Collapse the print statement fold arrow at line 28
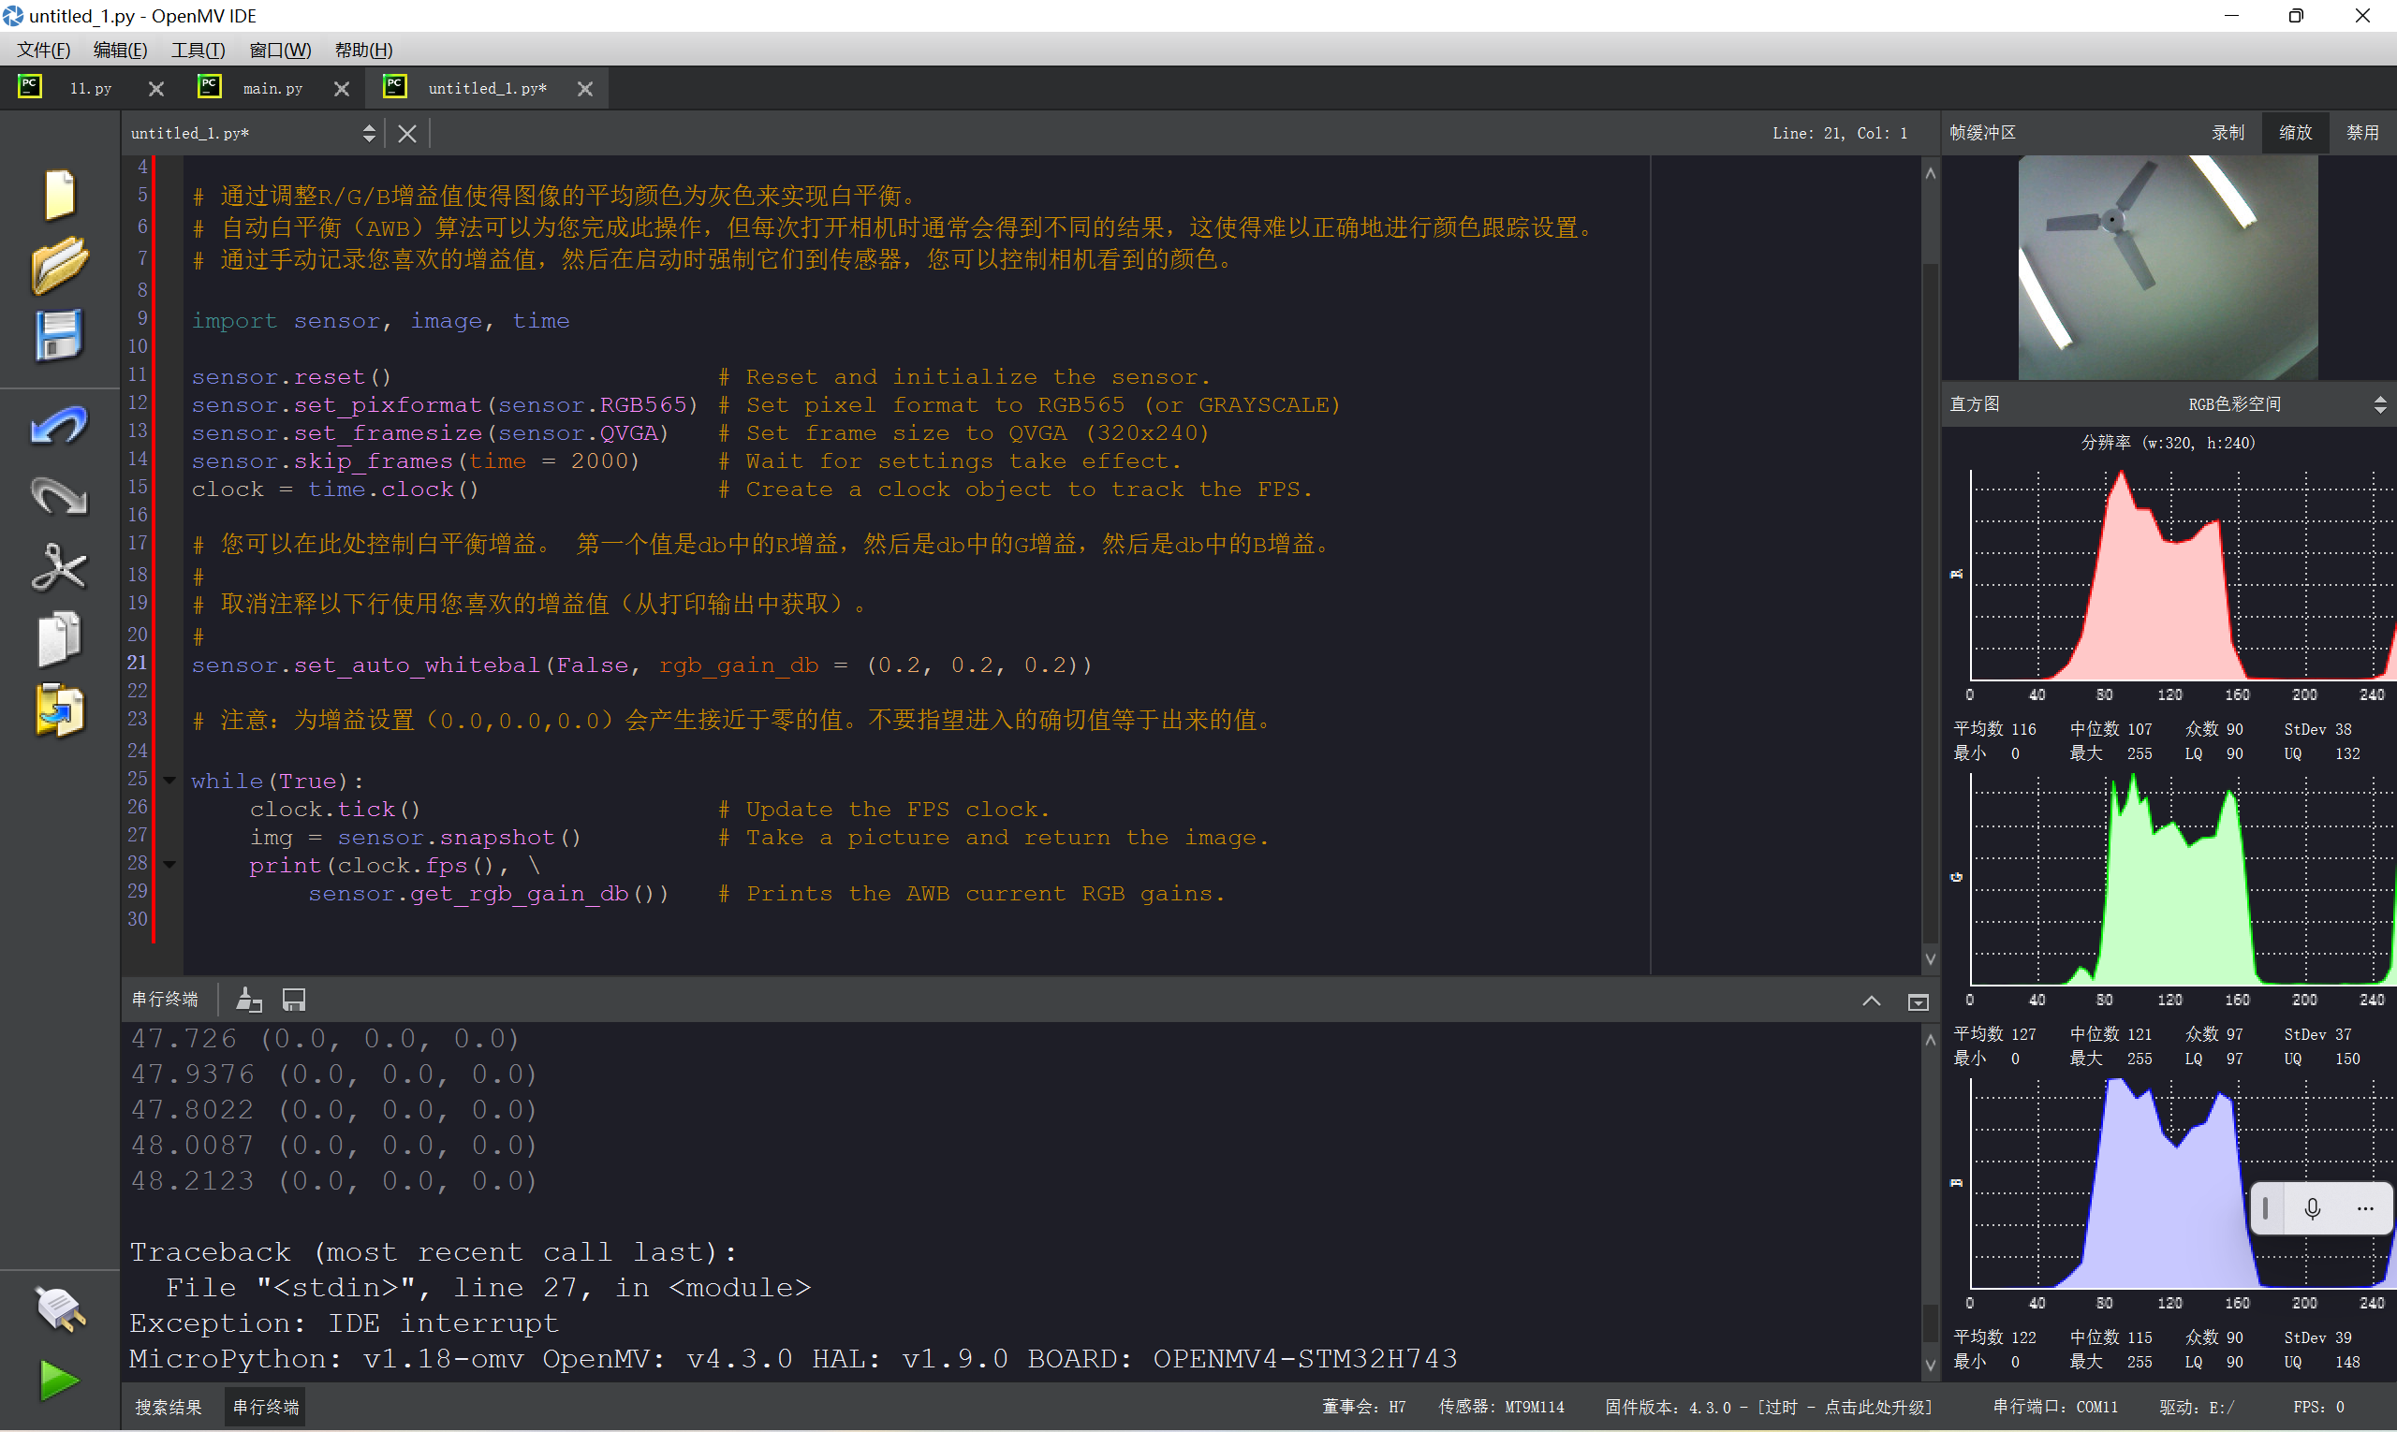The height and width of the screenshot is (1432, 2397). tap(169, 865)
